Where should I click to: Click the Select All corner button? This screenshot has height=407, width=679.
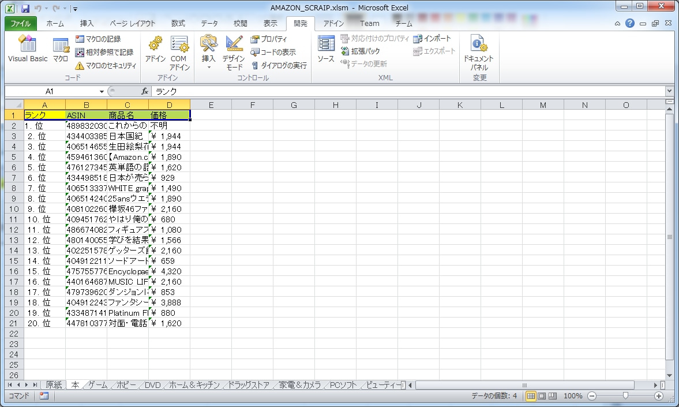pos(14,105)
